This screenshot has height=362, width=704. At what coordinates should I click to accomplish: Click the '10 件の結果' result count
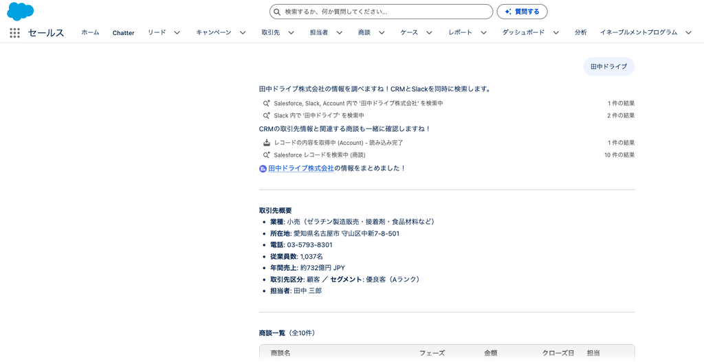tap(619, 155)
